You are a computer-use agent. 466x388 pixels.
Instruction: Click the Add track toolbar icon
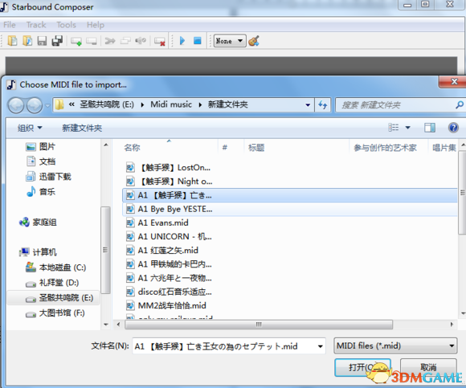pyautogui.click(x=76, y=41)
